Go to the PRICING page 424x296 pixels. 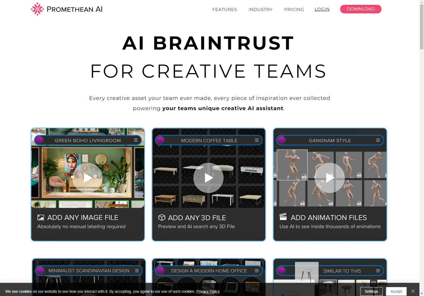[x=294, y=9]
